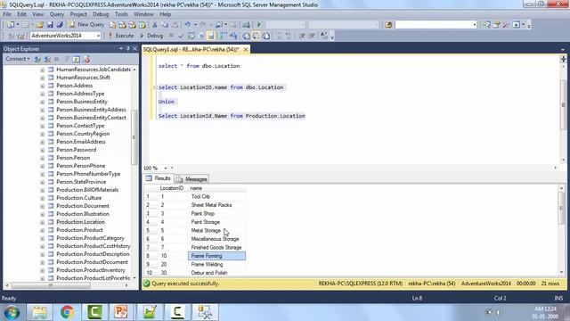Click the Paste icon in toolbar
Viewport: 570px width, 321px height.
click(x=175, y=25)
